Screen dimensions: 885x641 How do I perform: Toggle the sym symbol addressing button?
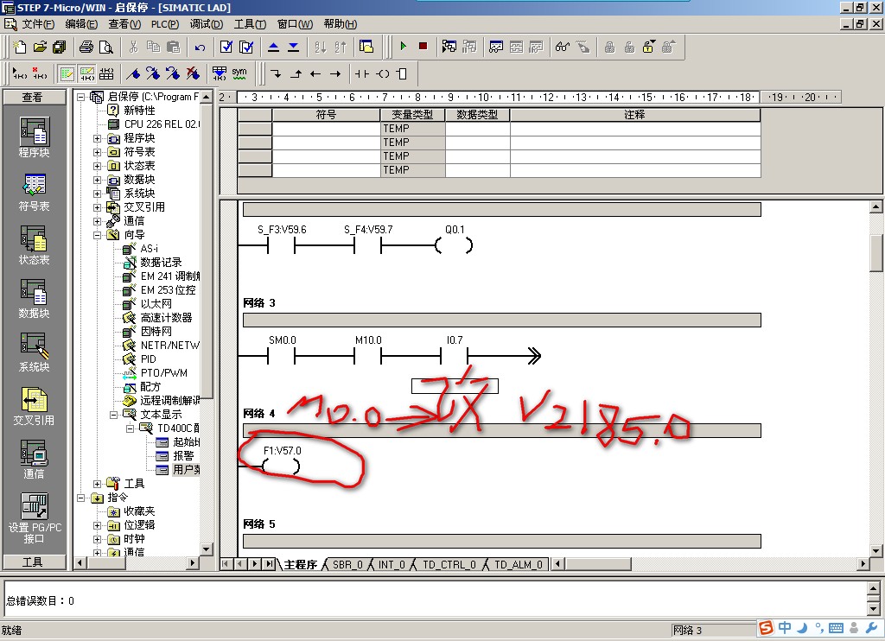pos(239,73)
